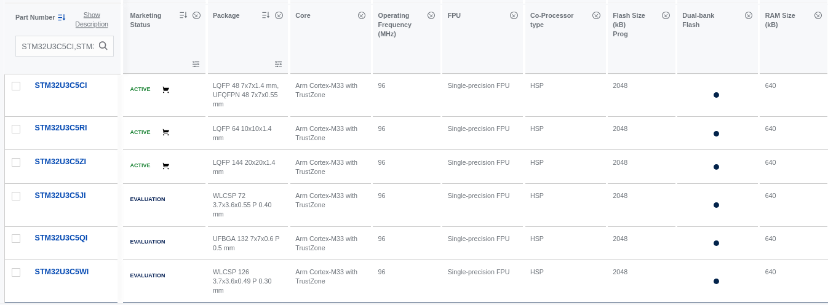Sort by Part Number column icon
The image size is (828, 305).
tap(62, 17)
